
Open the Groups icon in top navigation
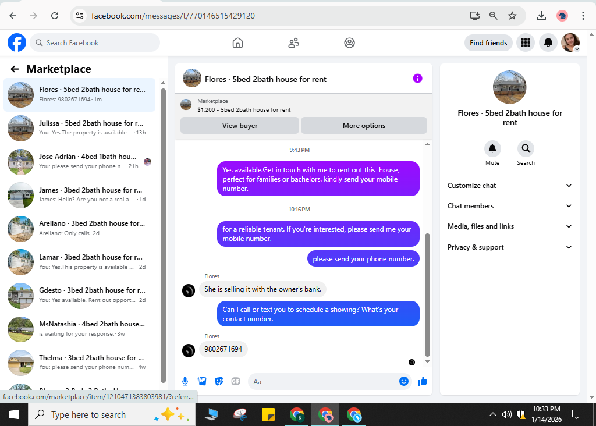point(349,43)
